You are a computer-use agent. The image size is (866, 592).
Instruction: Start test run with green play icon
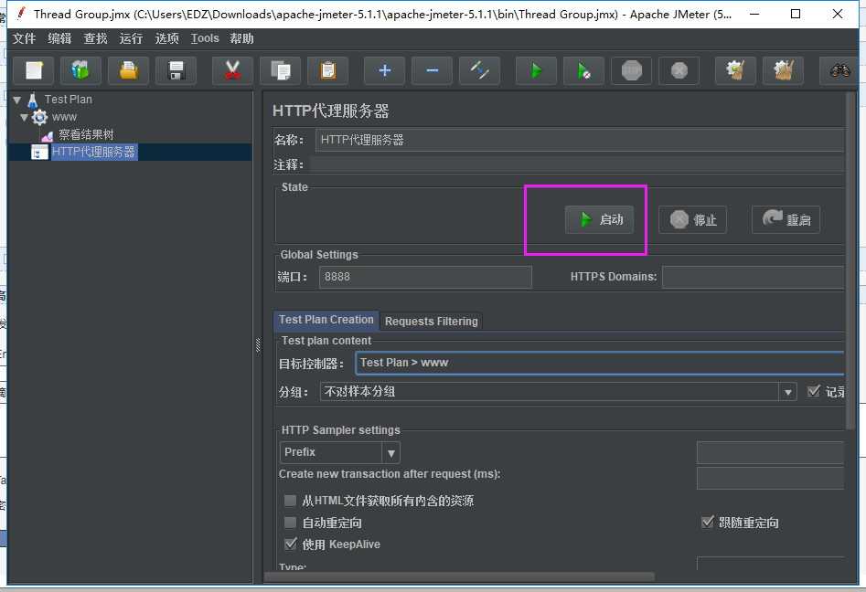pyautogui.click(x=536, y=70)
